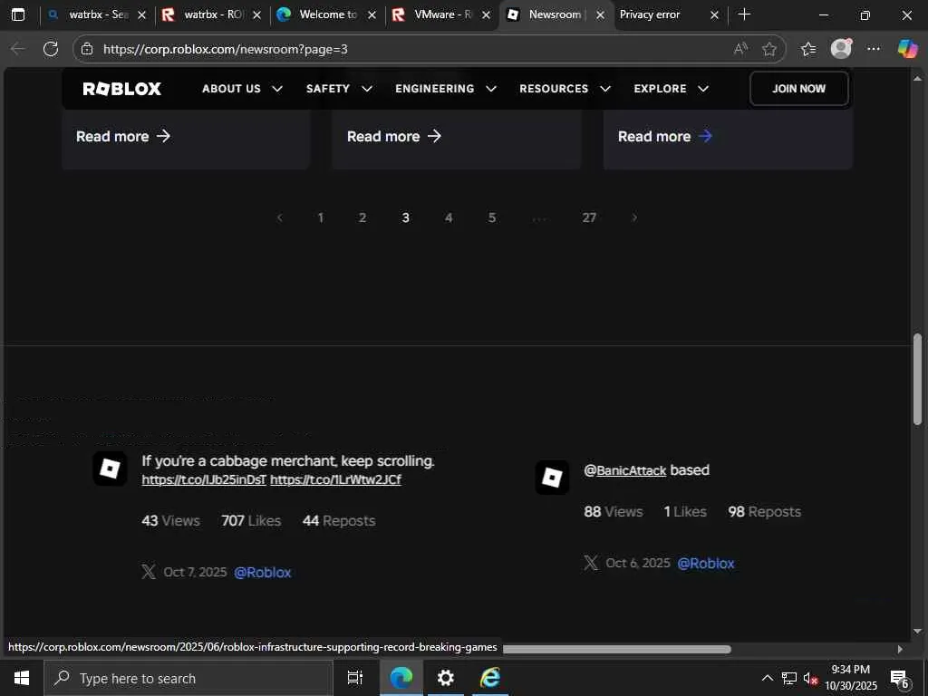Expand the SAFETY menu

(x=339, y=89)
